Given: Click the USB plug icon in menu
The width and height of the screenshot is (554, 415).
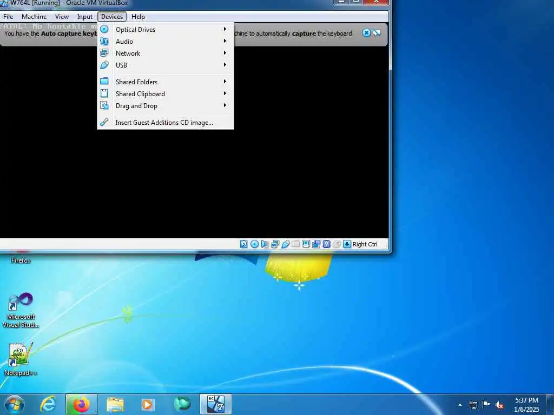Looking at the screenshot, I should [x=104, y=65].
